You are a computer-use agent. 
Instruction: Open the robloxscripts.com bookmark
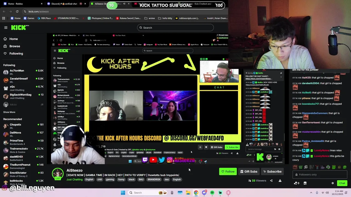187,18
